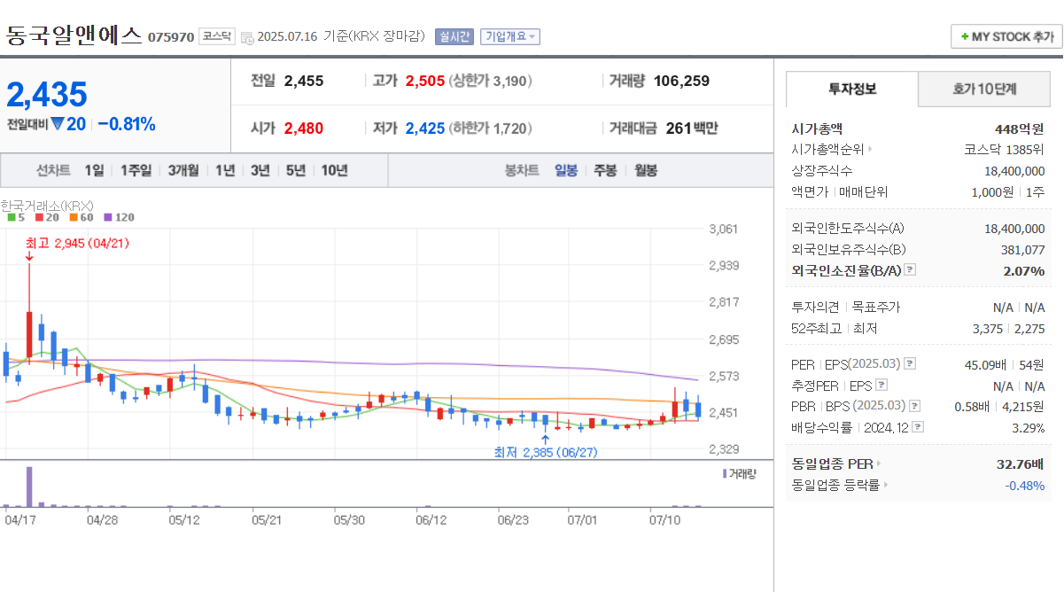The image size is (1064, 592).
Task: Click the stock code 075970
Action: click(x=171, y=37)
